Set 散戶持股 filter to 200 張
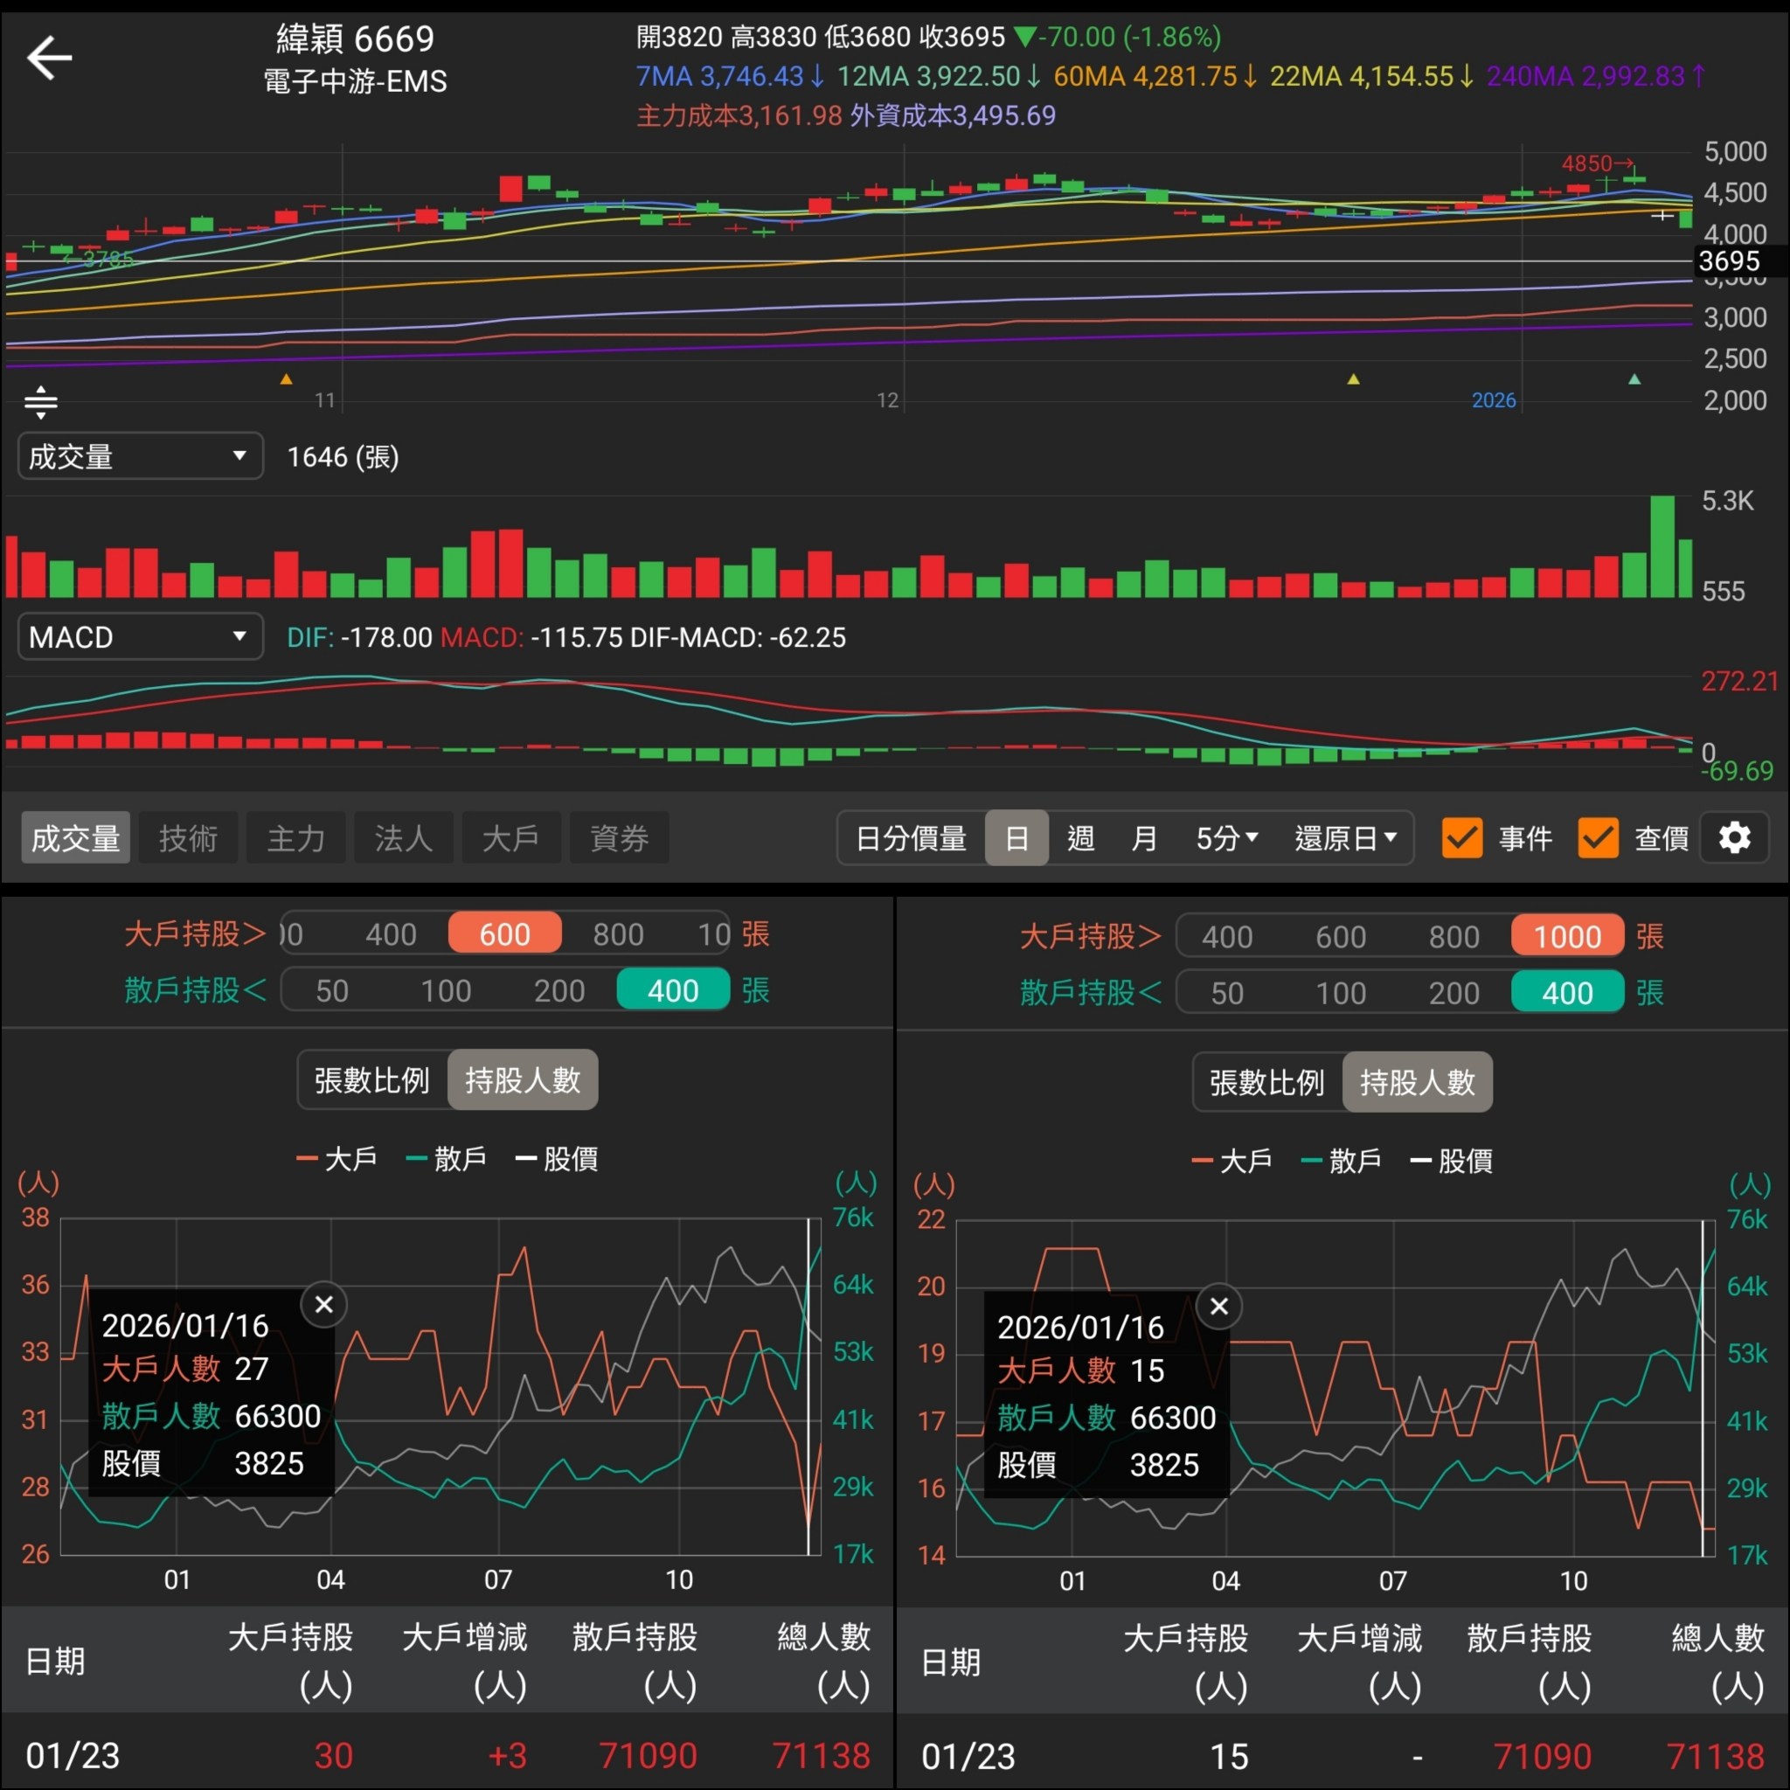This screenshot has width=1790, height=1790. point(559,989)
